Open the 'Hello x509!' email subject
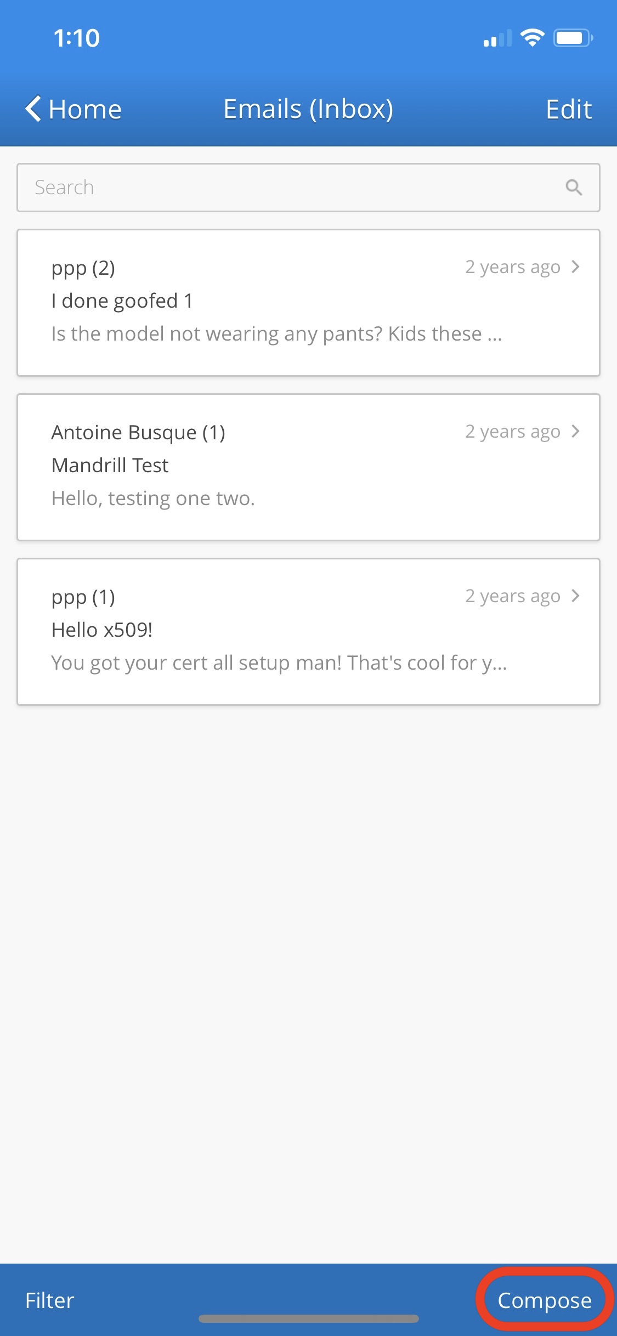The height and width of the screenshot is (1336, 617). (x=102, y=630)
